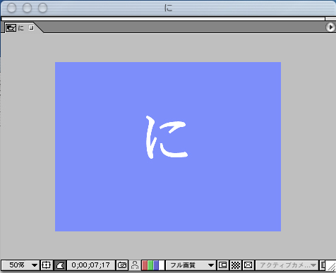Viewport: 336px width, 273px height.
Task: Click the white に character in the composition
Action: pos(167,138)
